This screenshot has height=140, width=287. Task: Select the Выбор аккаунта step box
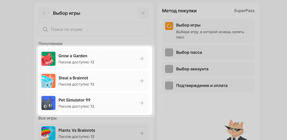click(x=169, y=69)
